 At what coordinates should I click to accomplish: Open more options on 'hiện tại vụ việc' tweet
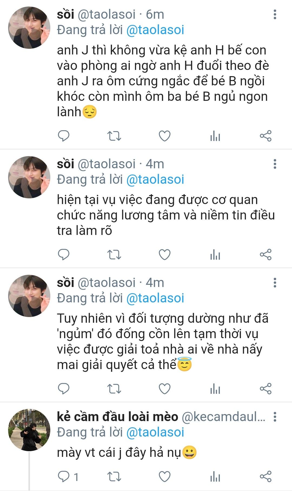275,164
